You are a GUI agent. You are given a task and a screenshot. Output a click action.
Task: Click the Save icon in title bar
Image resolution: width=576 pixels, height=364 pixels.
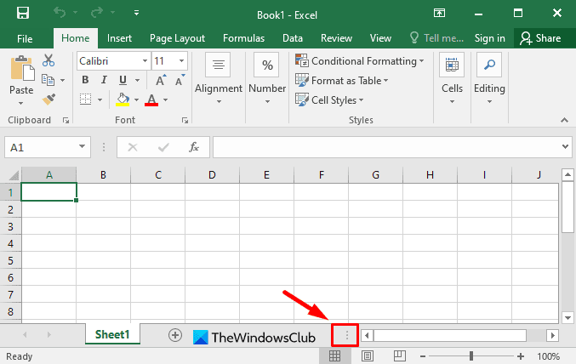pos(23,14)
